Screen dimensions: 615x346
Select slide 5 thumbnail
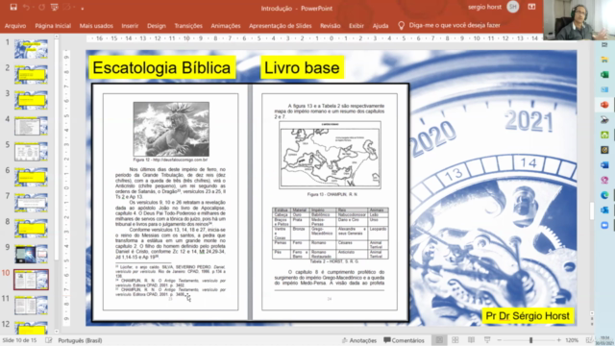coord(31,152)
